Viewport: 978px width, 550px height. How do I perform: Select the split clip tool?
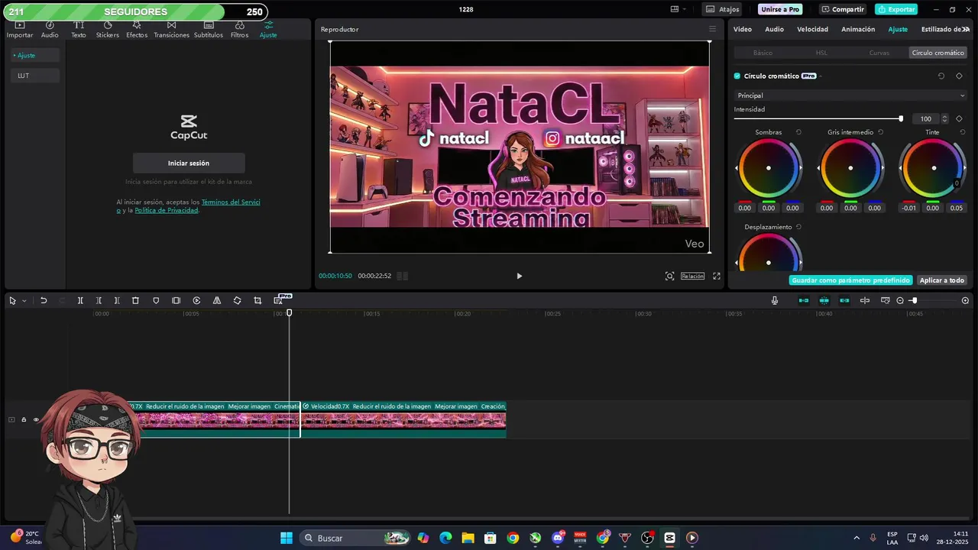pos(80,301)
